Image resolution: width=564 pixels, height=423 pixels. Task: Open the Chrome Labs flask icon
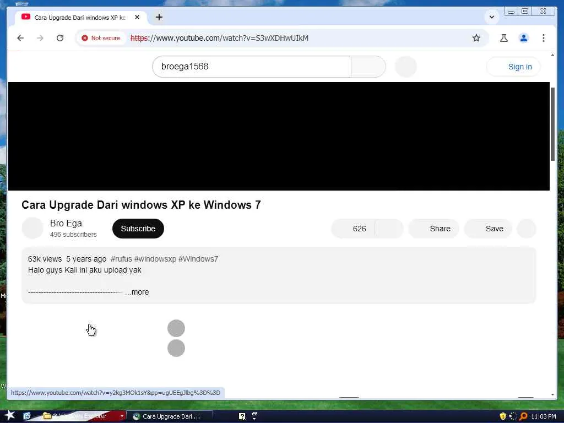[x=504, y=38]
